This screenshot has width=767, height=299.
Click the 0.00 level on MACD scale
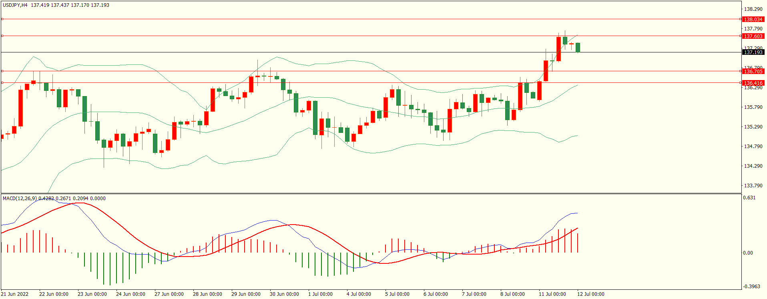pyautogui.click(x=747, y=253)
